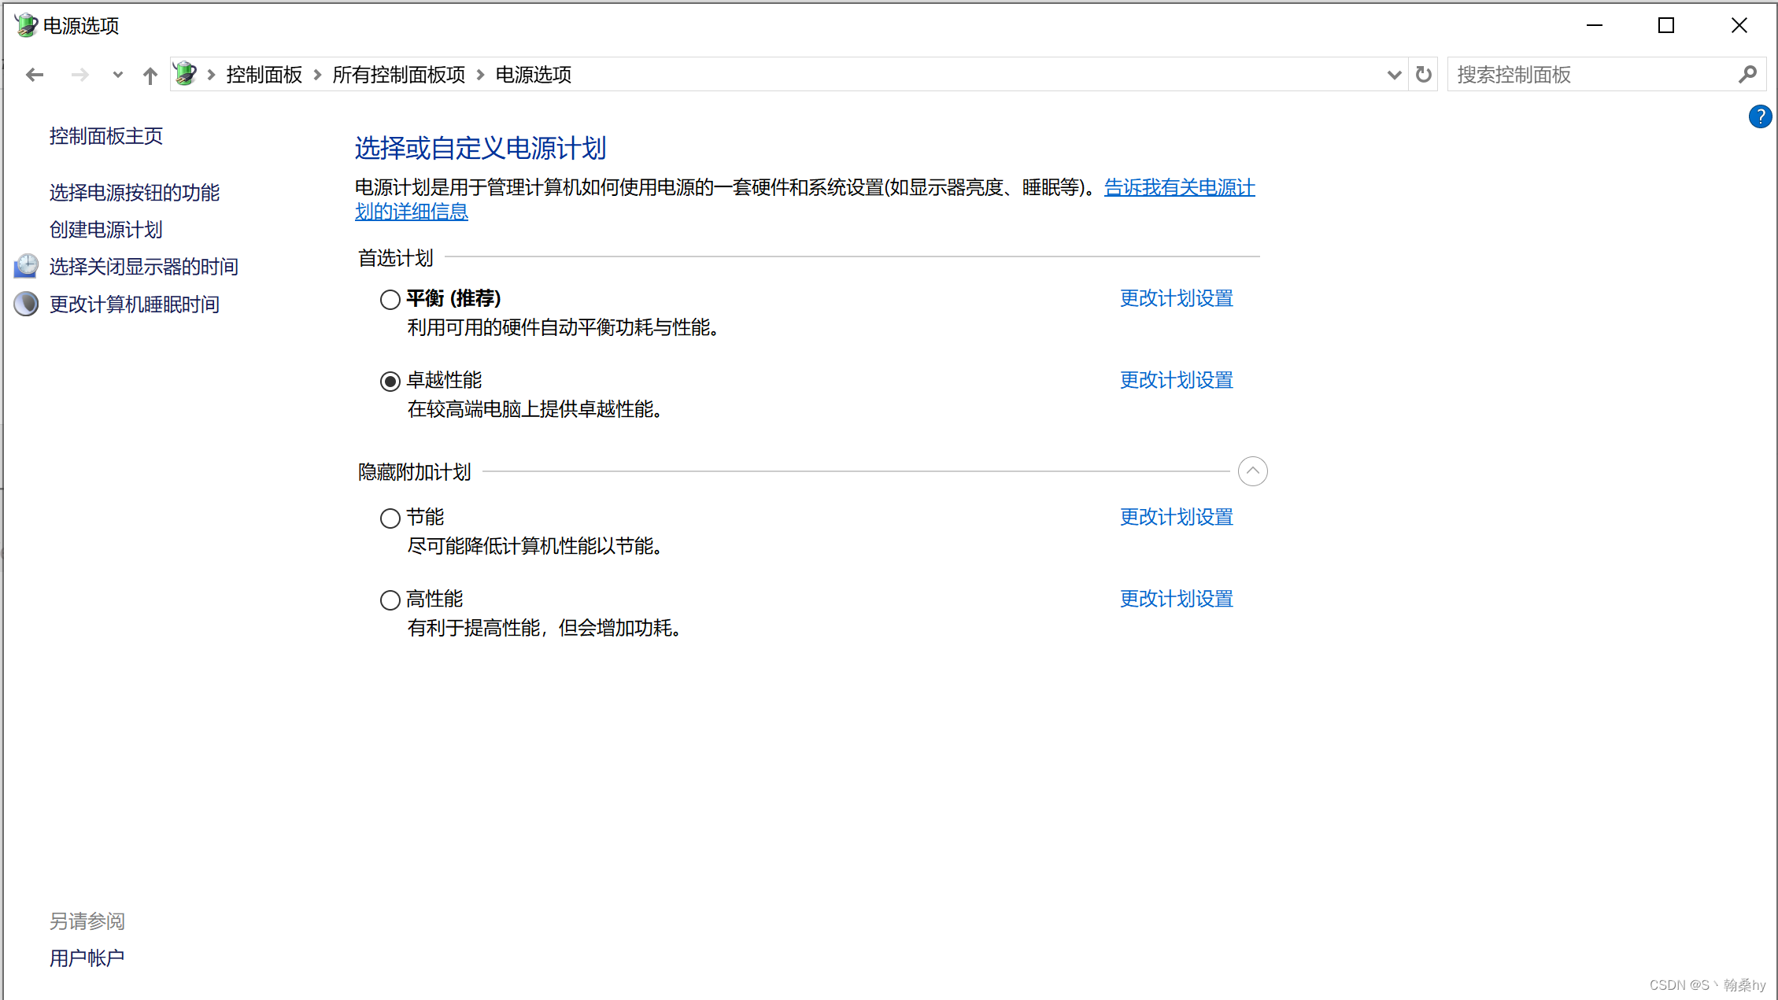Click the moon sleep time icon
Screen dimensions: 1778x1000
[26, 304]
